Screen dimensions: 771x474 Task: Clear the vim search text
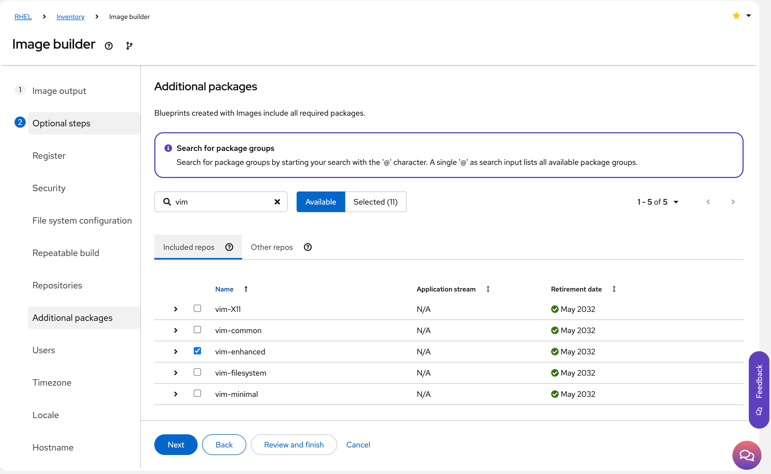[x=277, y=202]
